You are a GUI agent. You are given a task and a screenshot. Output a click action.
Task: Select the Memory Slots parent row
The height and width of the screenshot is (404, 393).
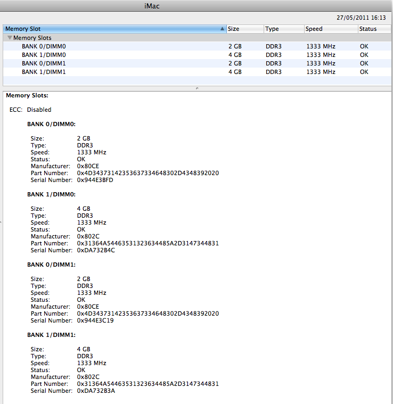click(197, 38)
